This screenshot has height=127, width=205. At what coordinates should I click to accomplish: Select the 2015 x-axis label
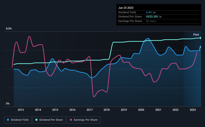click(55, 110)
